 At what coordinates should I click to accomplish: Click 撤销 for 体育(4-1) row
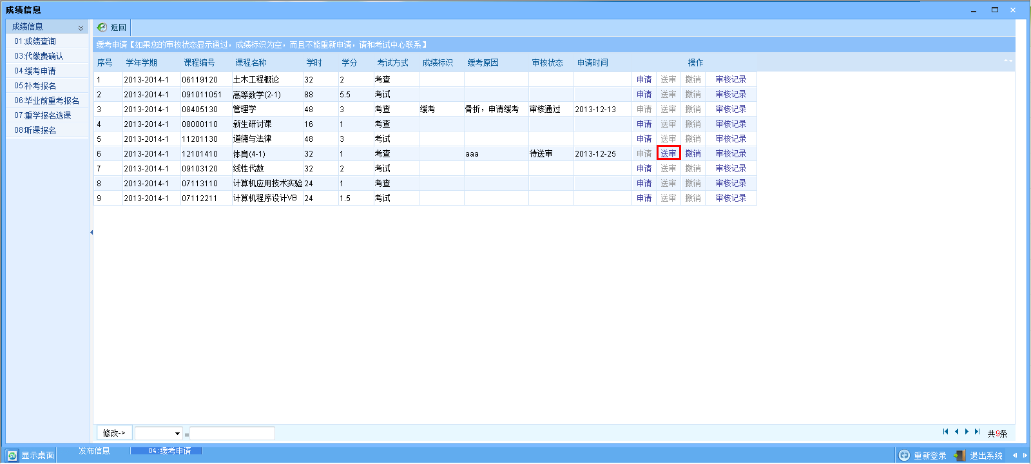(693, 153)
